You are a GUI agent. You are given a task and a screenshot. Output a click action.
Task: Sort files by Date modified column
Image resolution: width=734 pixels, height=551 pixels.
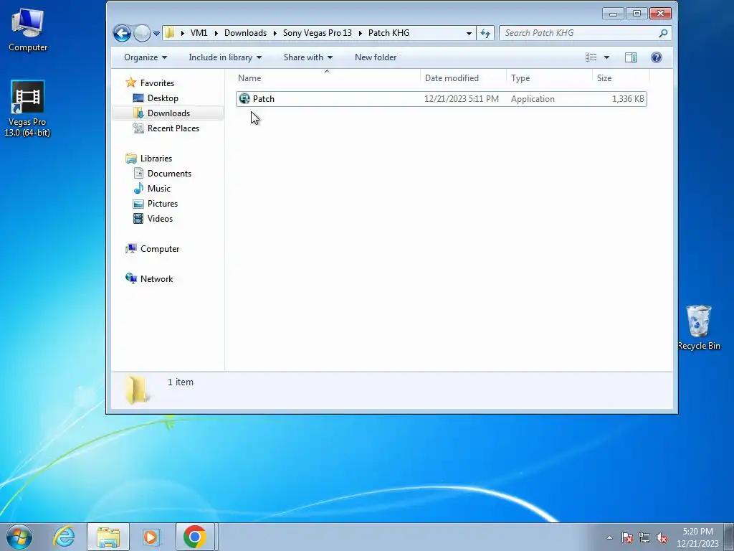[463, 77]
